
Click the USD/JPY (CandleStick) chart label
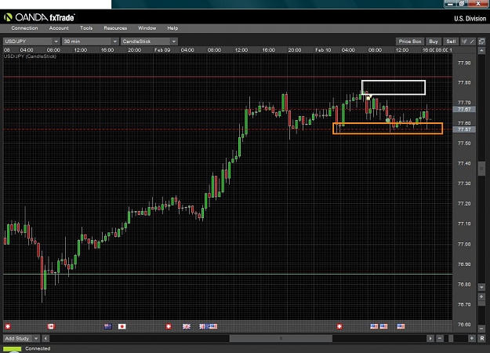pos(30,56)
